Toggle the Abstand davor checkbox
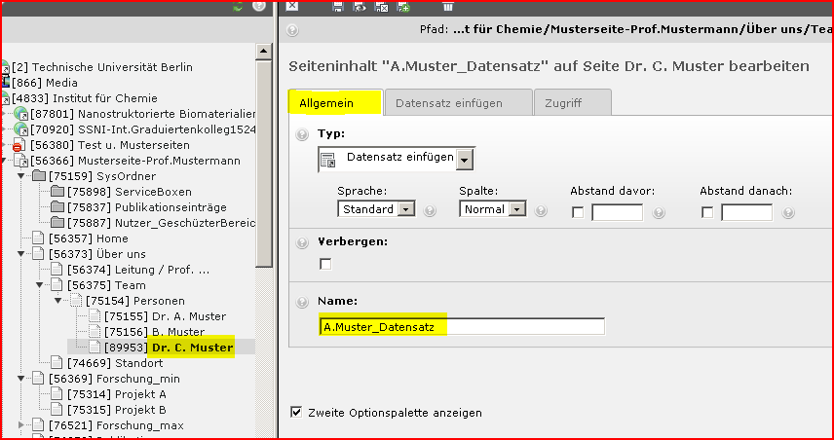834x440 pixels. [578, 212]
